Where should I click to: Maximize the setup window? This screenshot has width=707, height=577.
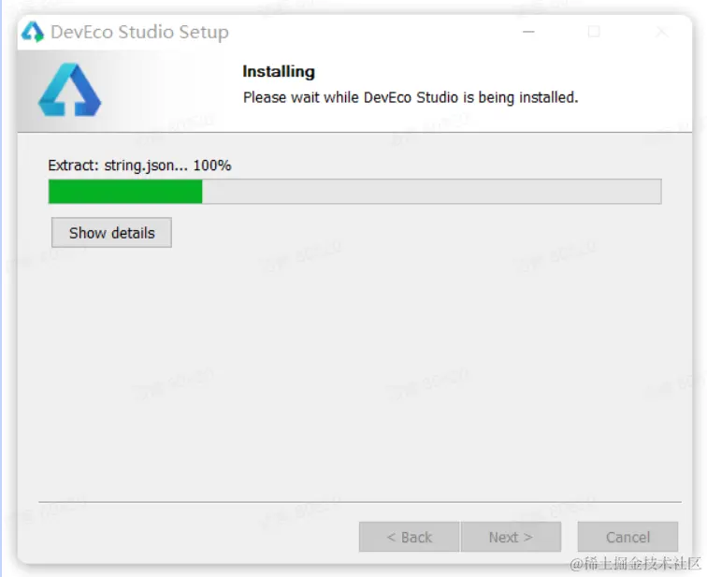[594, 32]
